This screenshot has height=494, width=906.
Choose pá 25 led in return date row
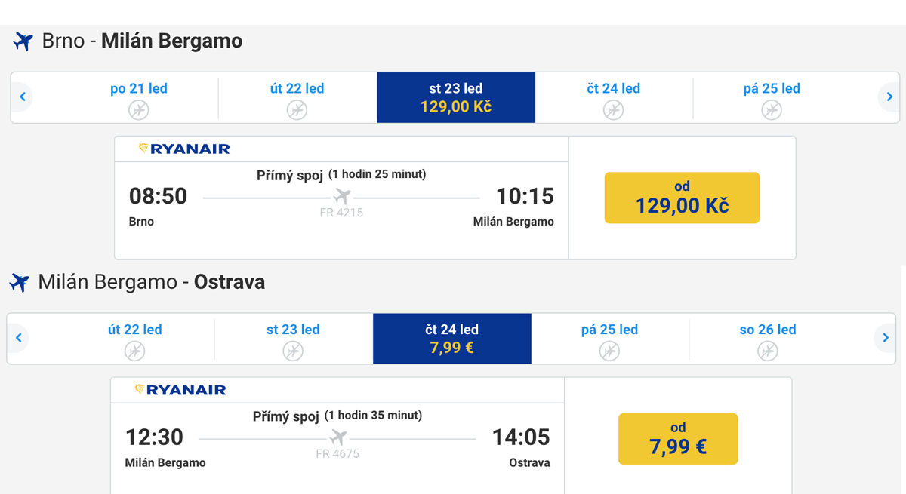coord(609,338)
